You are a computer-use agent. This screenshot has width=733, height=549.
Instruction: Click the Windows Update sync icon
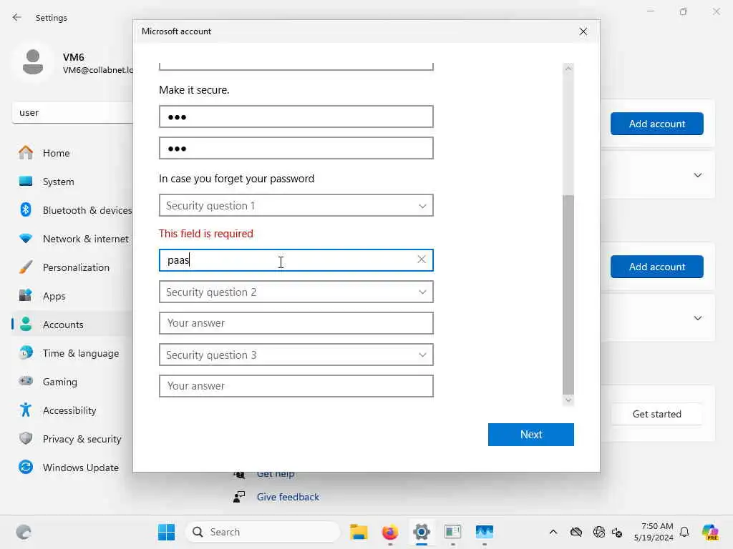tap(26, 467)
